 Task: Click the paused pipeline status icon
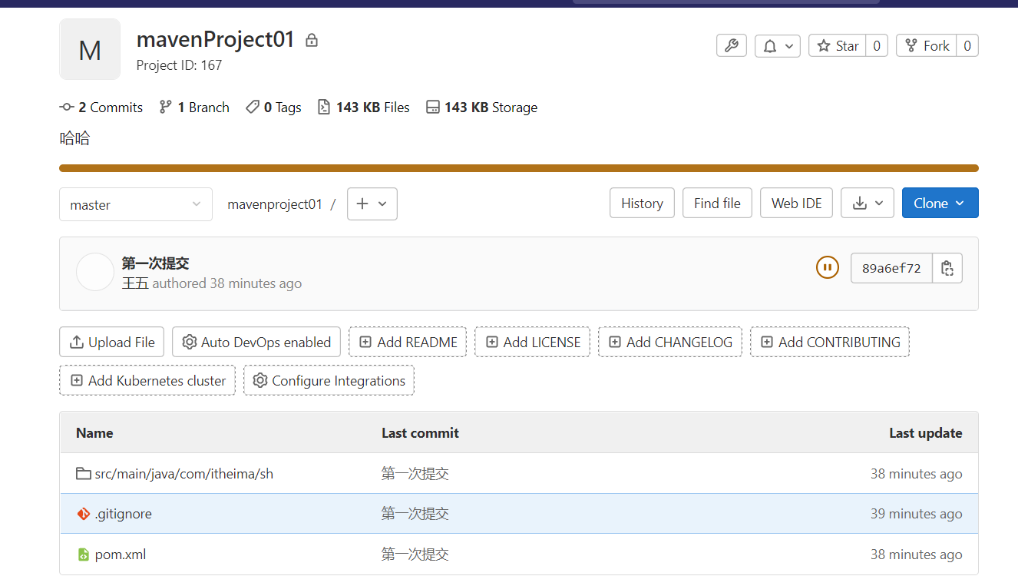tap(827, 268)
